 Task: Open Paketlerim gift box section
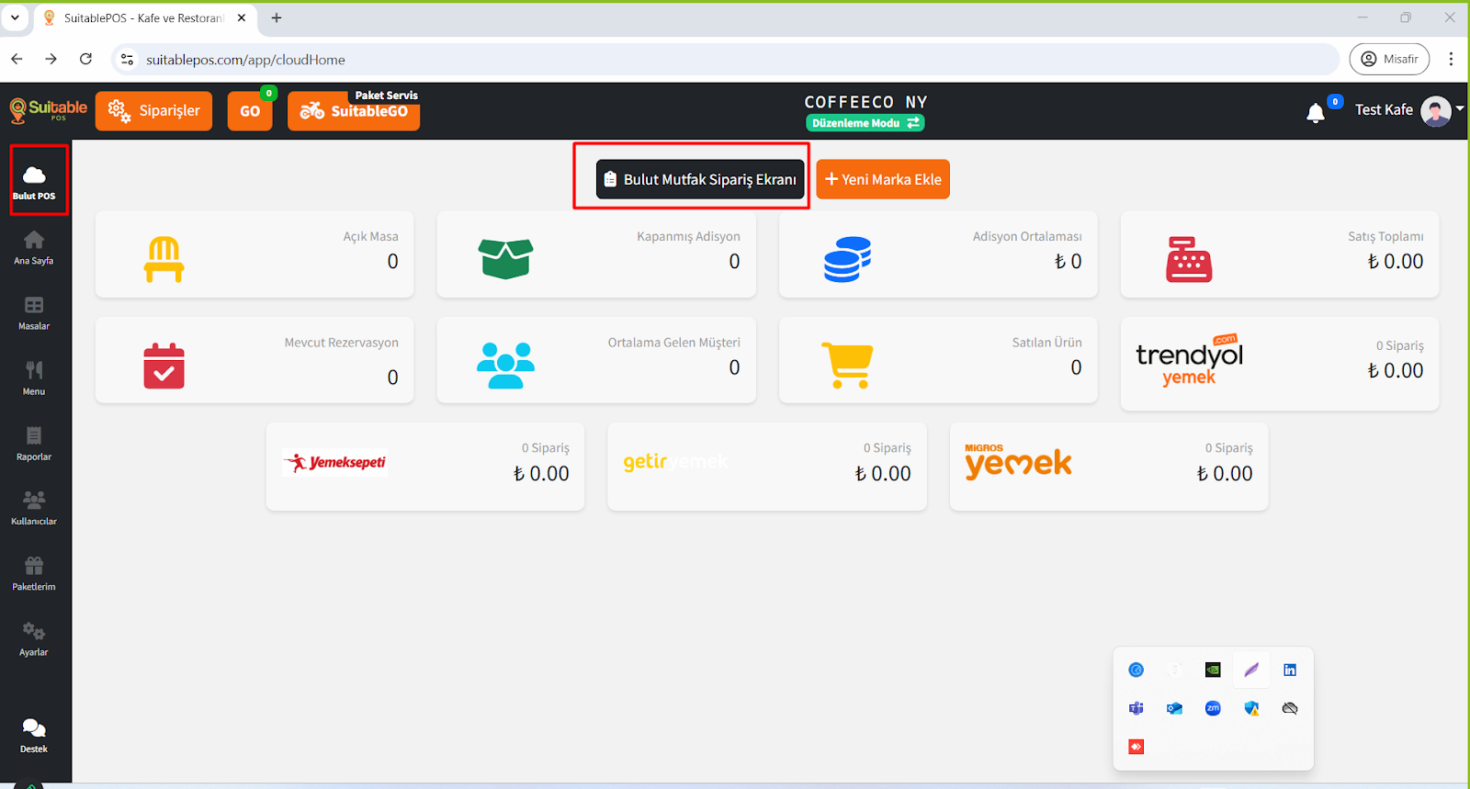(x=34, y=573)
